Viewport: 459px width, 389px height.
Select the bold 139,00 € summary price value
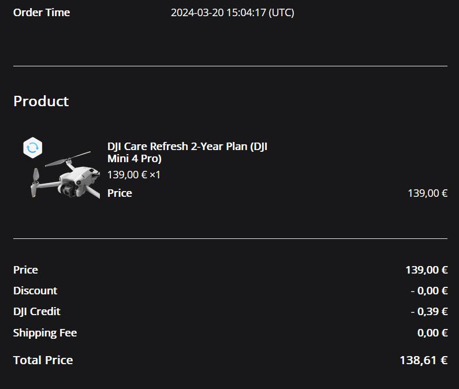(x=426, y=270)
